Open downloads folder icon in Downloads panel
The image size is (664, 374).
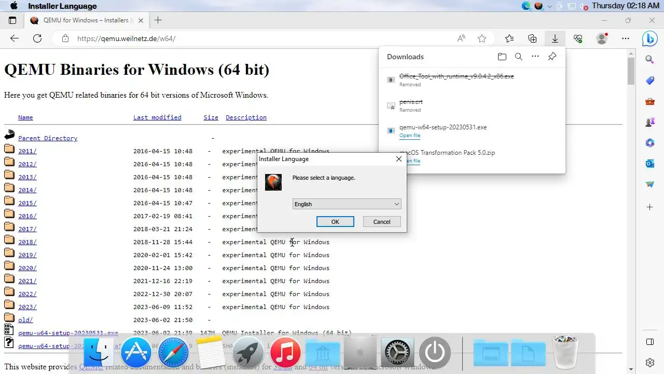502,57
